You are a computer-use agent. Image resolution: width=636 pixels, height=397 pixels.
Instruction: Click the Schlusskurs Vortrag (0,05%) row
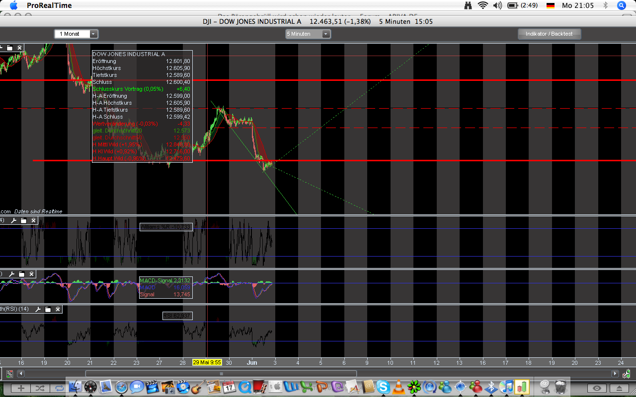coord(142,89)
